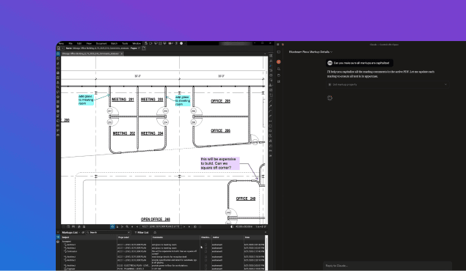Select the highlighted Pan tool in the status bar
This screenshot has height=271, width=466.
point(112,226)
